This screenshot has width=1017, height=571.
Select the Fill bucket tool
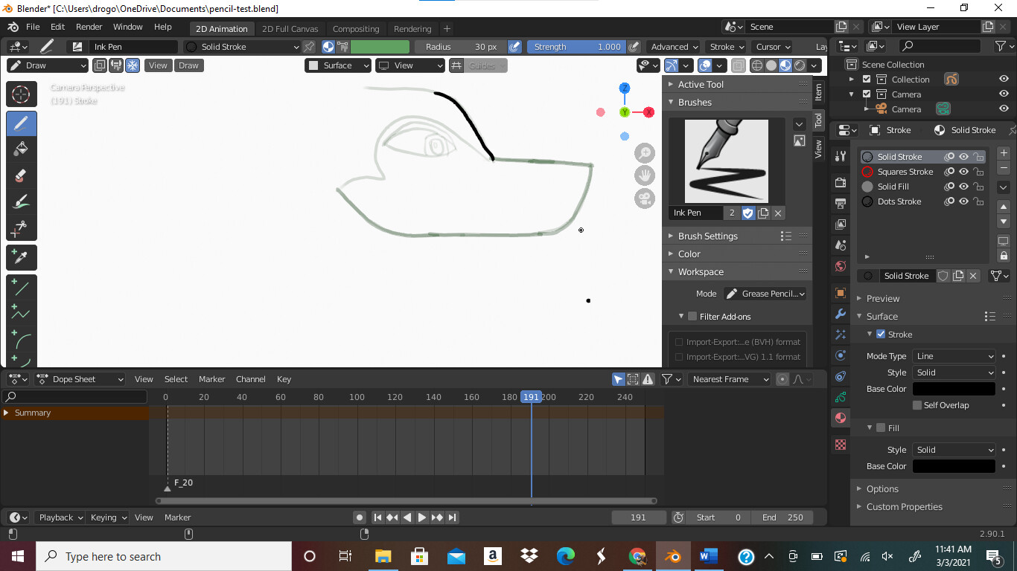point(22,149)
